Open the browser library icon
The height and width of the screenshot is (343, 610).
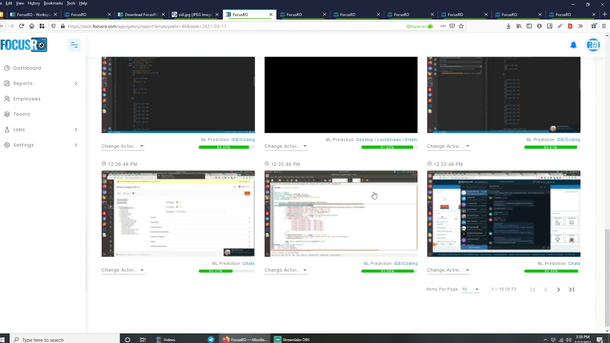519,26
